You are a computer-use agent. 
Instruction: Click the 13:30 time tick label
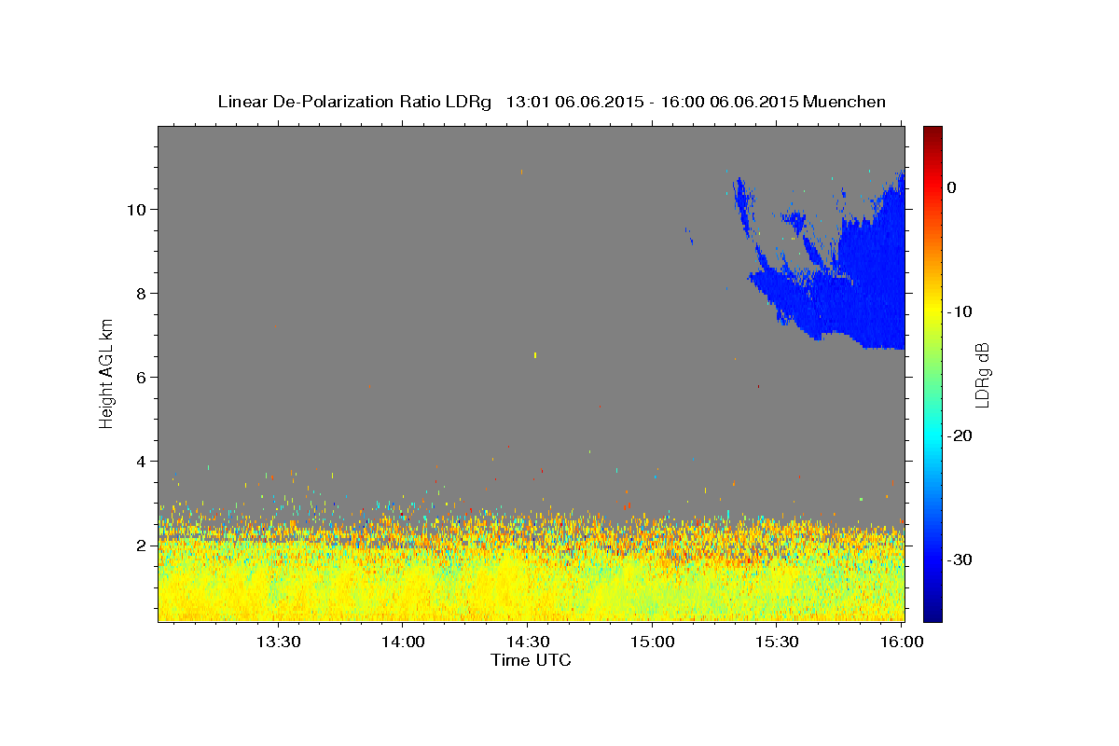tap(278, 642)
